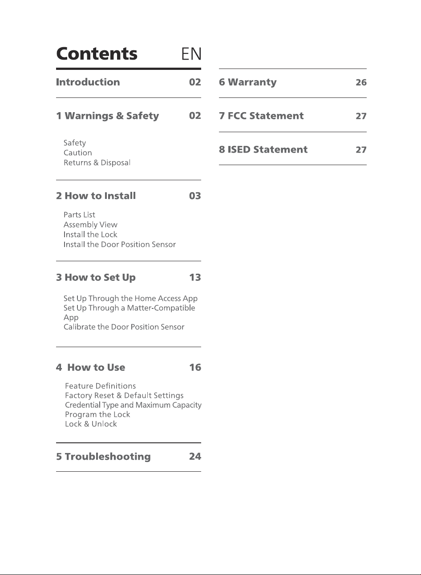Open the 6 Warranty section

[x=247, y=82]
